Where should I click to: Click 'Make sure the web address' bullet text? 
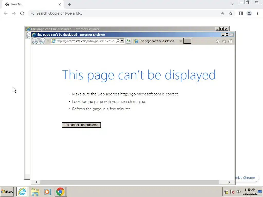pos(125,94)
